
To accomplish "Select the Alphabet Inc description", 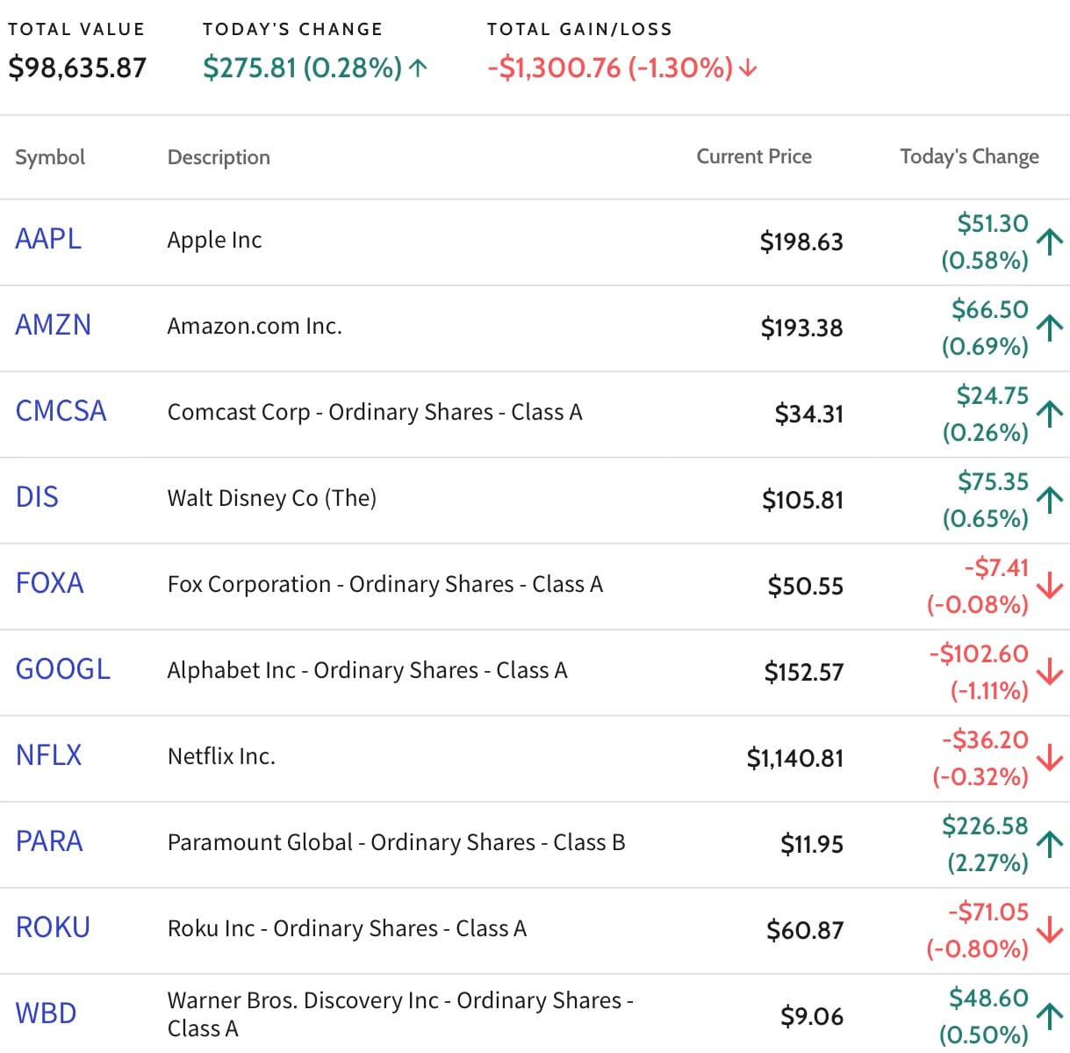I will (x=368, y=670).
